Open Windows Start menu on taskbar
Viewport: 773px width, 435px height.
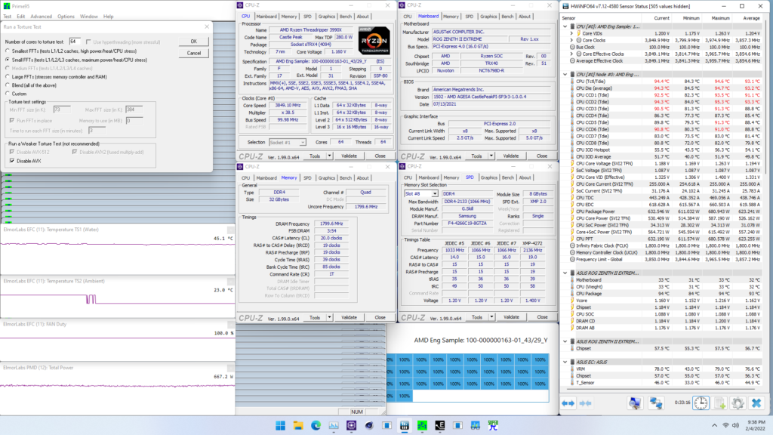tap(280, 425)
